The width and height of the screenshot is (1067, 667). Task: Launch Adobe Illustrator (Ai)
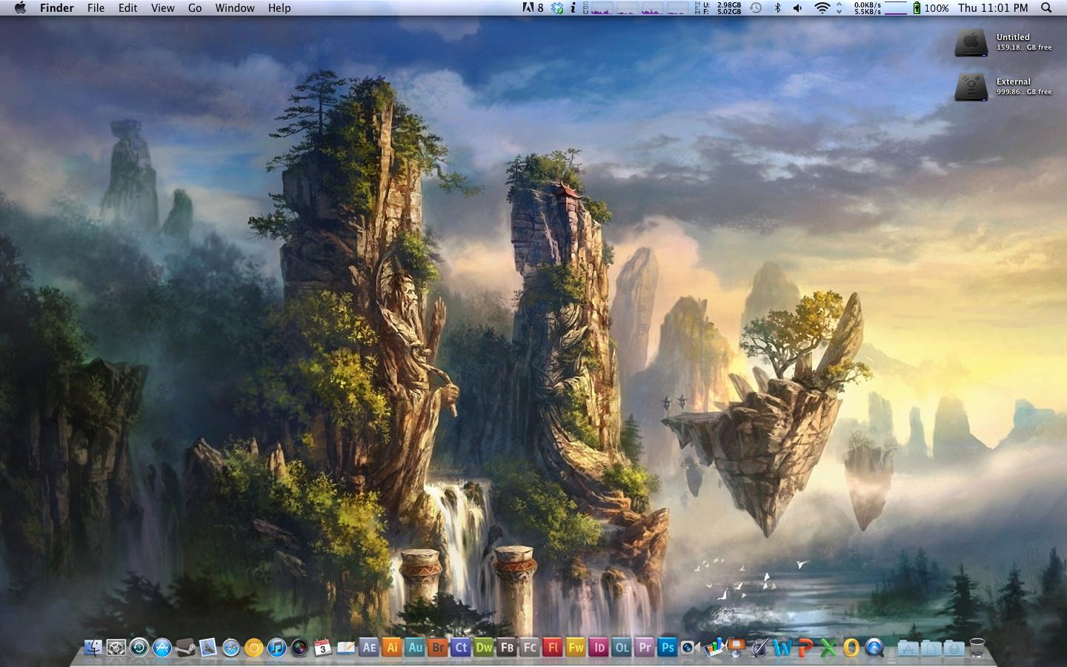point(392,648)
